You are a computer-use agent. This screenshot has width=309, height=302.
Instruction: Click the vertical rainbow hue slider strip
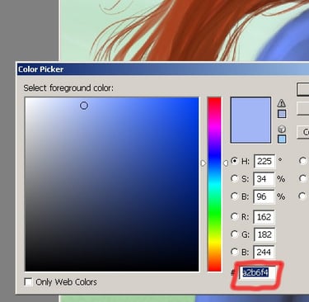[x=214, y=184]
